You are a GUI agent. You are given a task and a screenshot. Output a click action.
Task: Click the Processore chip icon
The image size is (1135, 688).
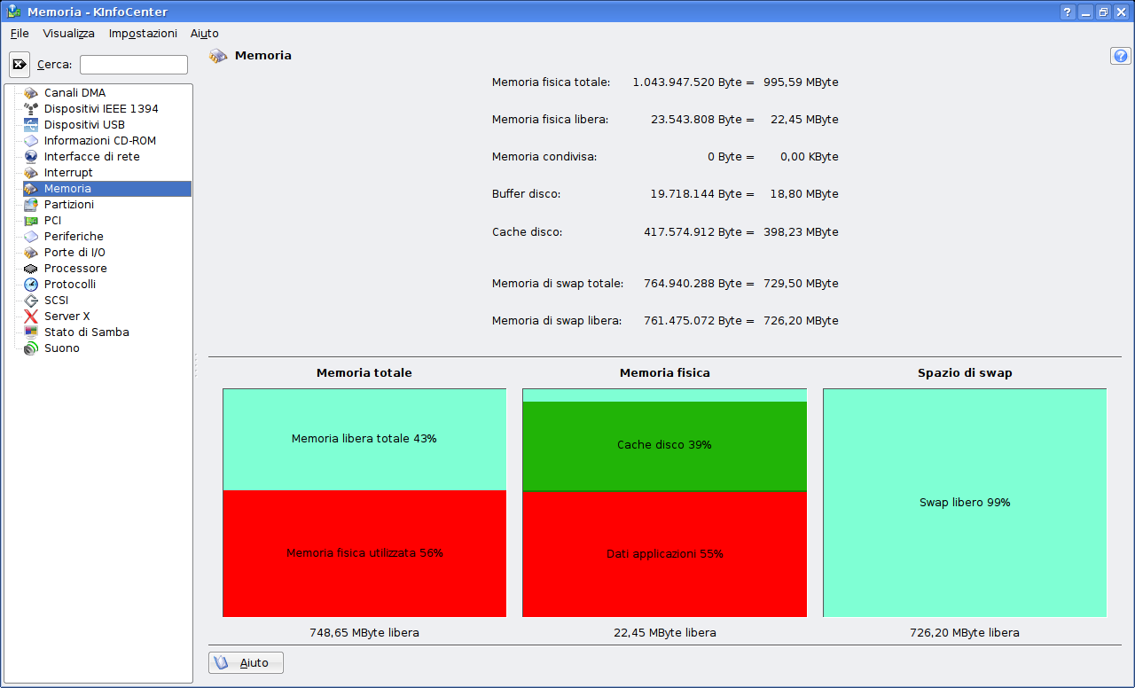click(x=31, y=269)
